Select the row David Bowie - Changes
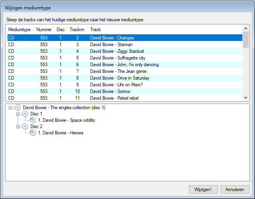This screenshot has height=199, width=255. [125, 38]
